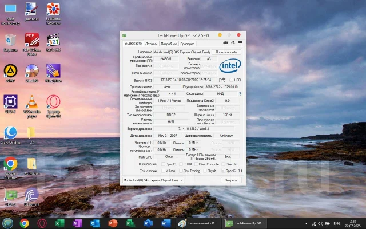Toggle the DirectCompute checkbox
366x229 pixels.
(x=196, y=164)
